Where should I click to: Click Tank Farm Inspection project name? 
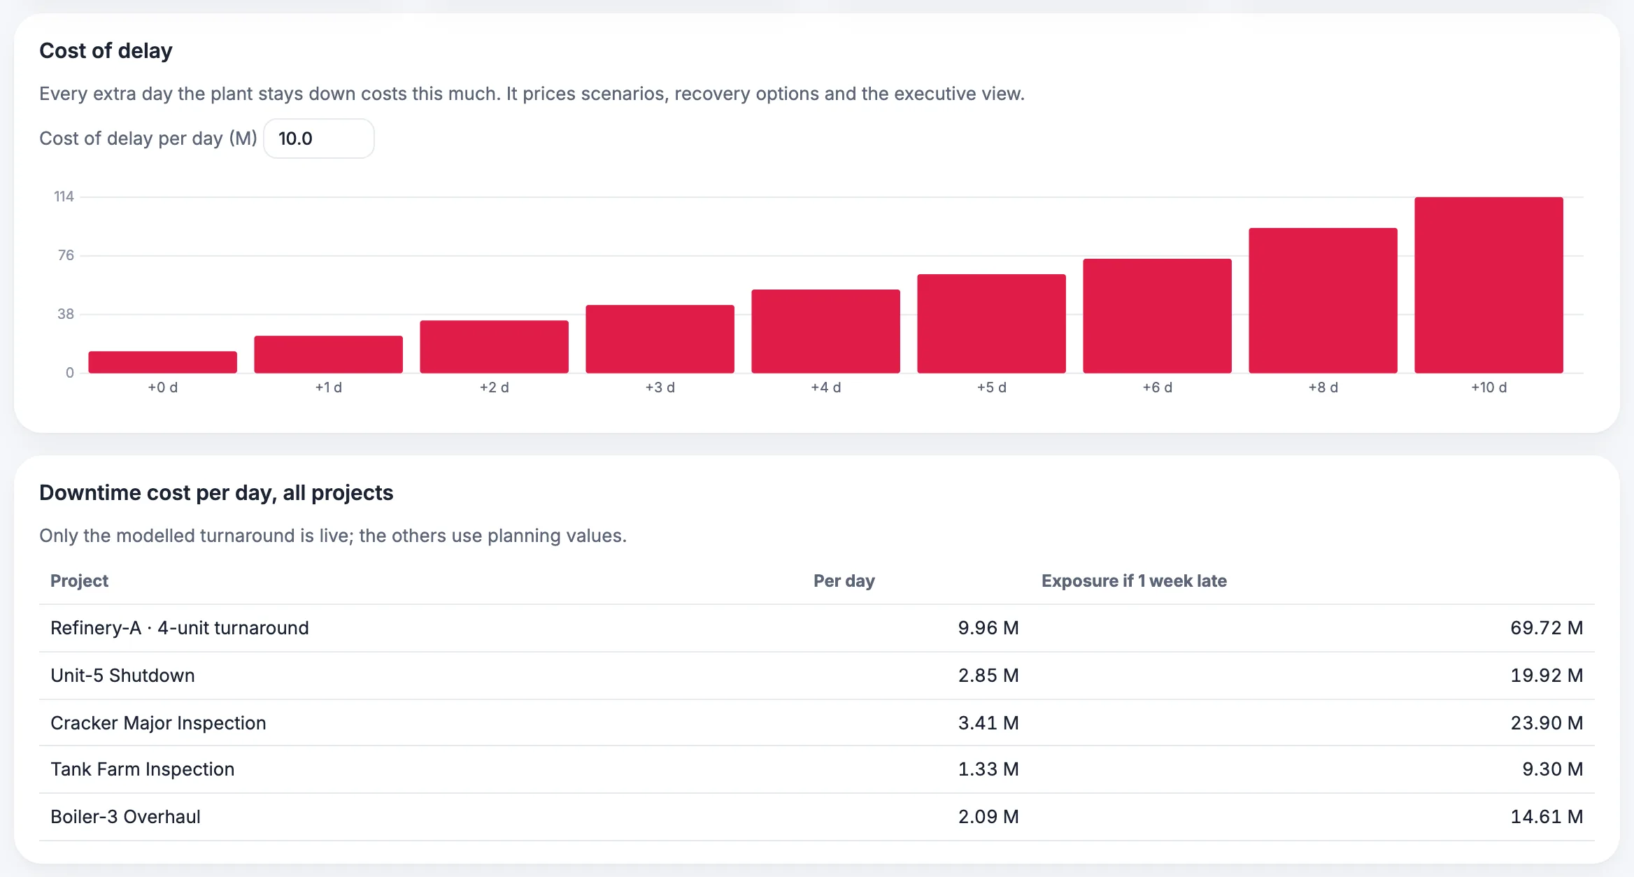point(143,769)
